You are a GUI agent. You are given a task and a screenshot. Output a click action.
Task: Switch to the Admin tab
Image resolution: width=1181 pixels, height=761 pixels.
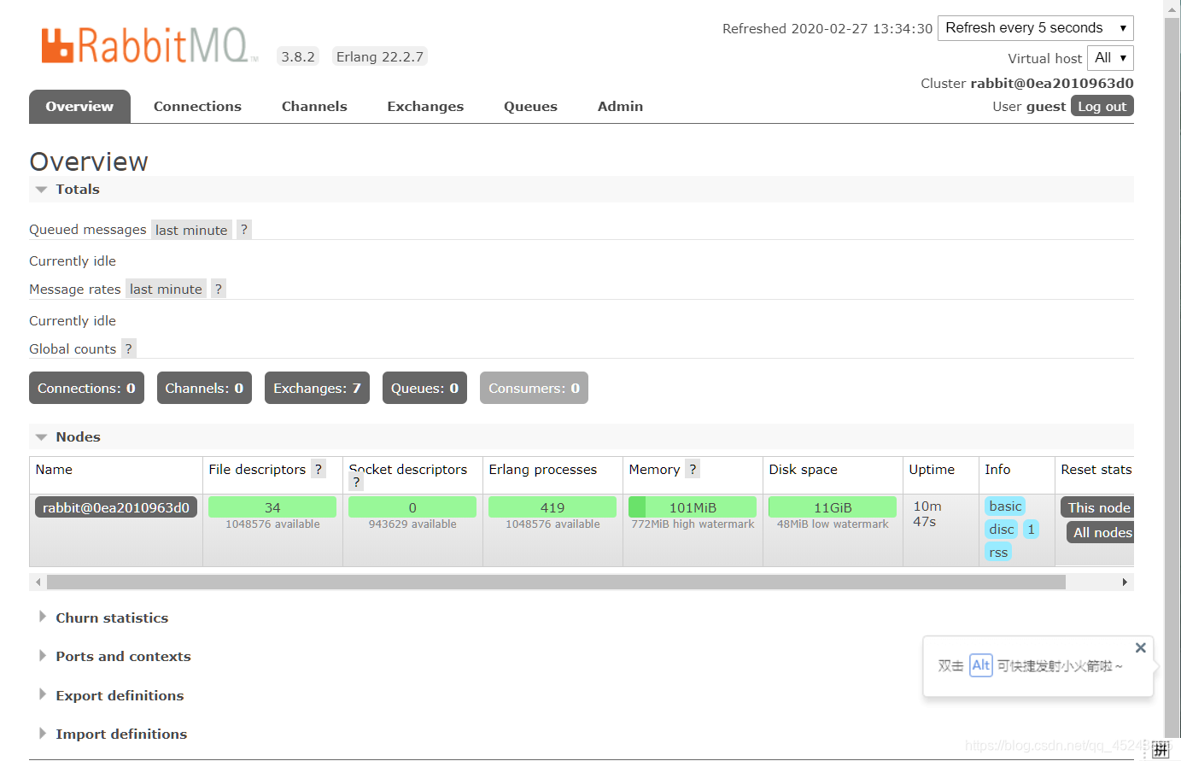tap(620, 107)
